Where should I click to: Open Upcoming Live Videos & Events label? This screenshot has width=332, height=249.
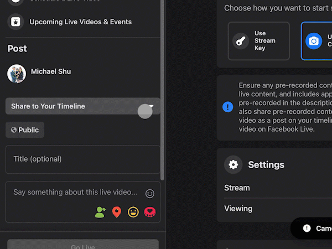[x=81, y=22]
